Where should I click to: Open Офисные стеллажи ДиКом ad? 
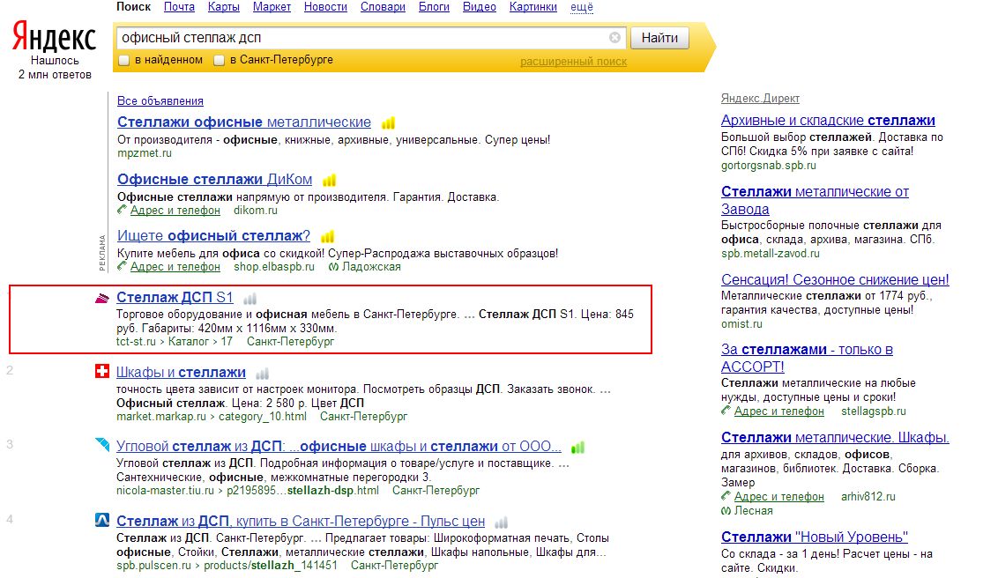(x=215, y=180)
